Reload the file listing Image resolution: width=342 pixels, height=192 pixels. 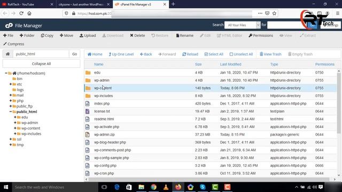coord(190,54)
